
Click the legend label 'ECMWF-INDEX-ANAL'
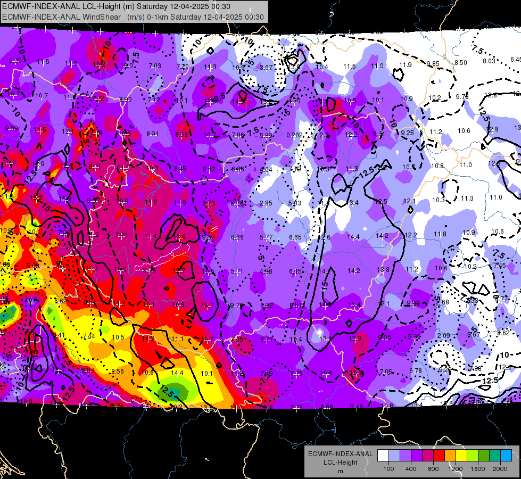(340, 454)
